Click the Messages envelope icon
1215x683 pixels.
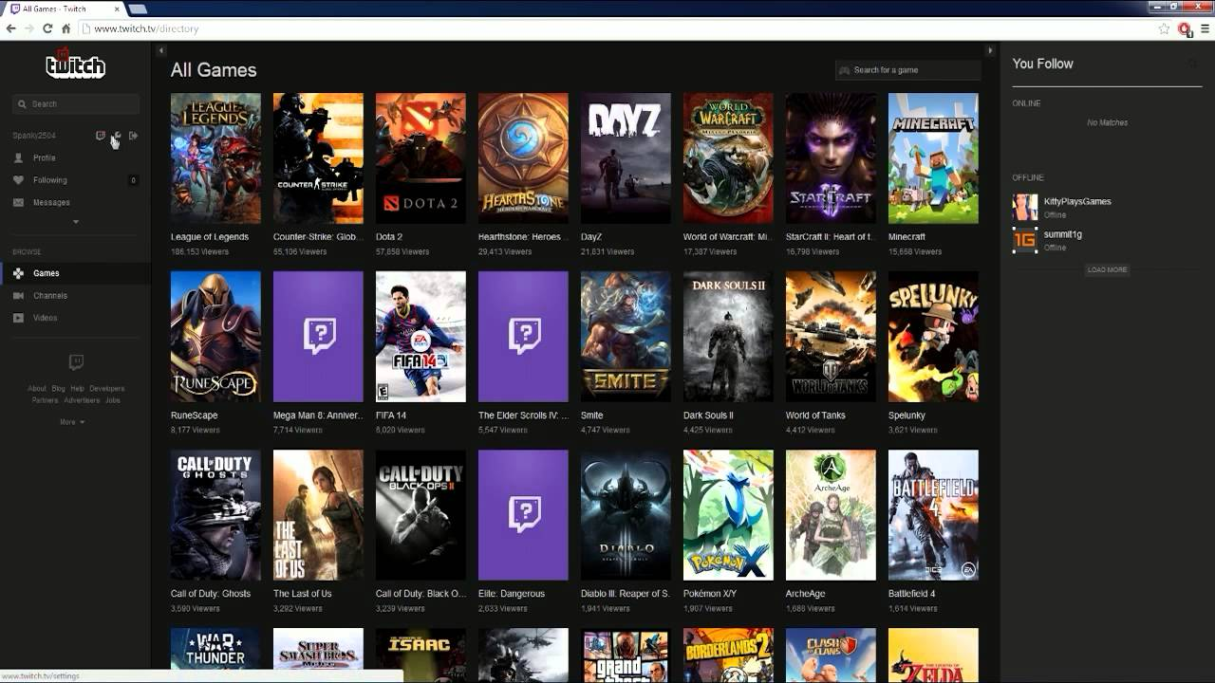pyautogui.click(x=18, y=202)
